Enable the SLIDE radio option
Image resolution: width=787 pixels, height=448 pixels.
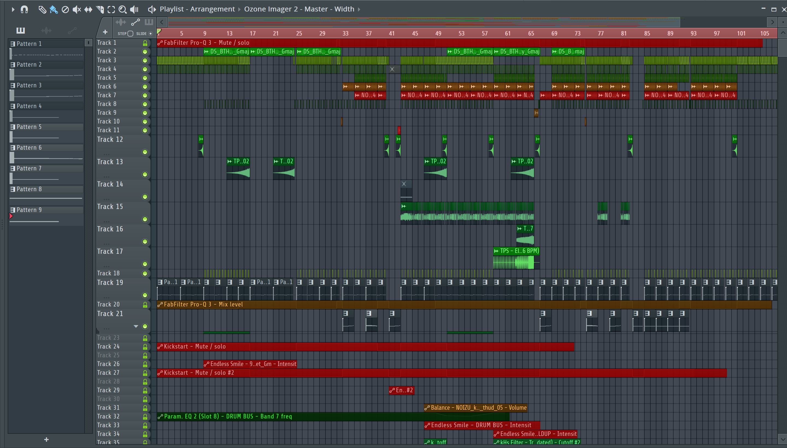(151, 34)
